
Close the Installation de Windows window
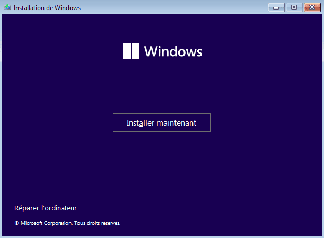[312, 7]
